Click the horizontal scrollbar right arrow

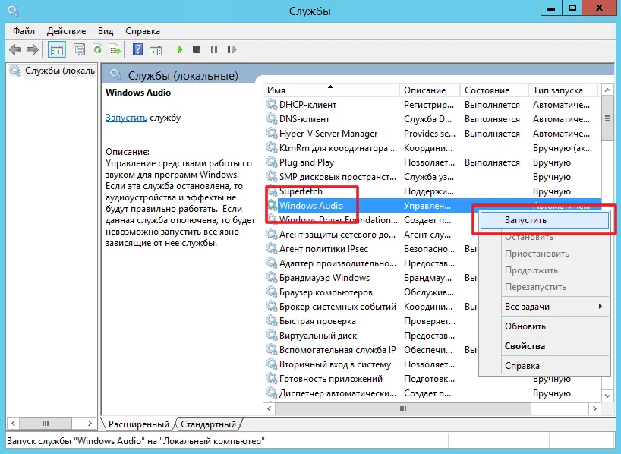(593, 409)
